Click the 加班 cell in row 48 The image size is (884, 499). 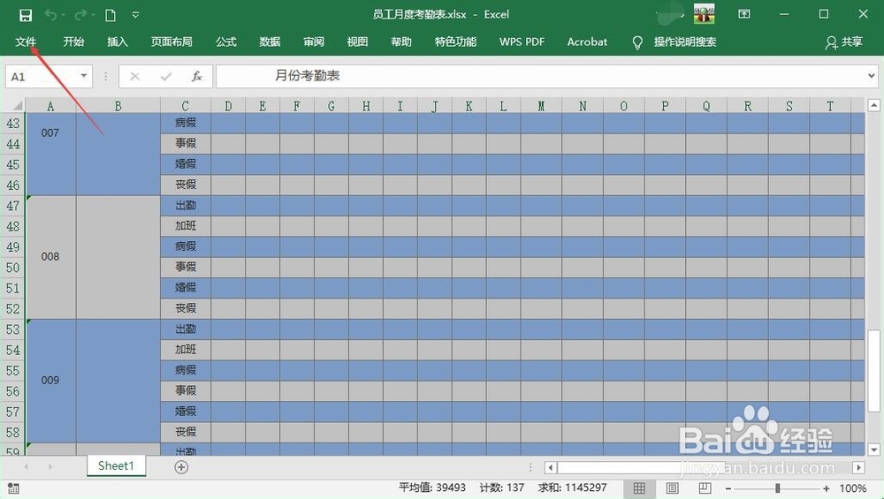(186, 226)
